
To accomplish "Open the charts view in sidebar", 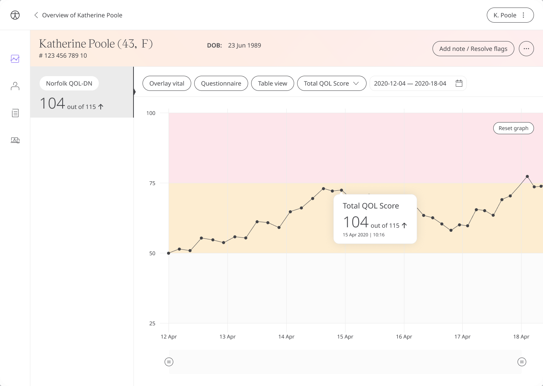I will click(x=15, y=59).
